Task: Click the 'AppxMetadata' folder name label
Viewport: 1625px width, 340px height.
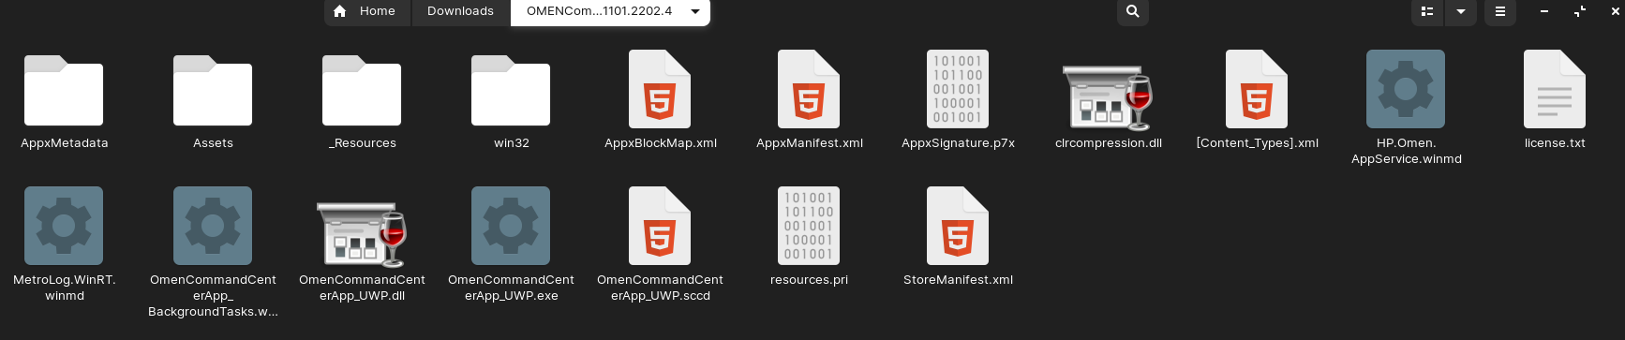Action: 64,143
